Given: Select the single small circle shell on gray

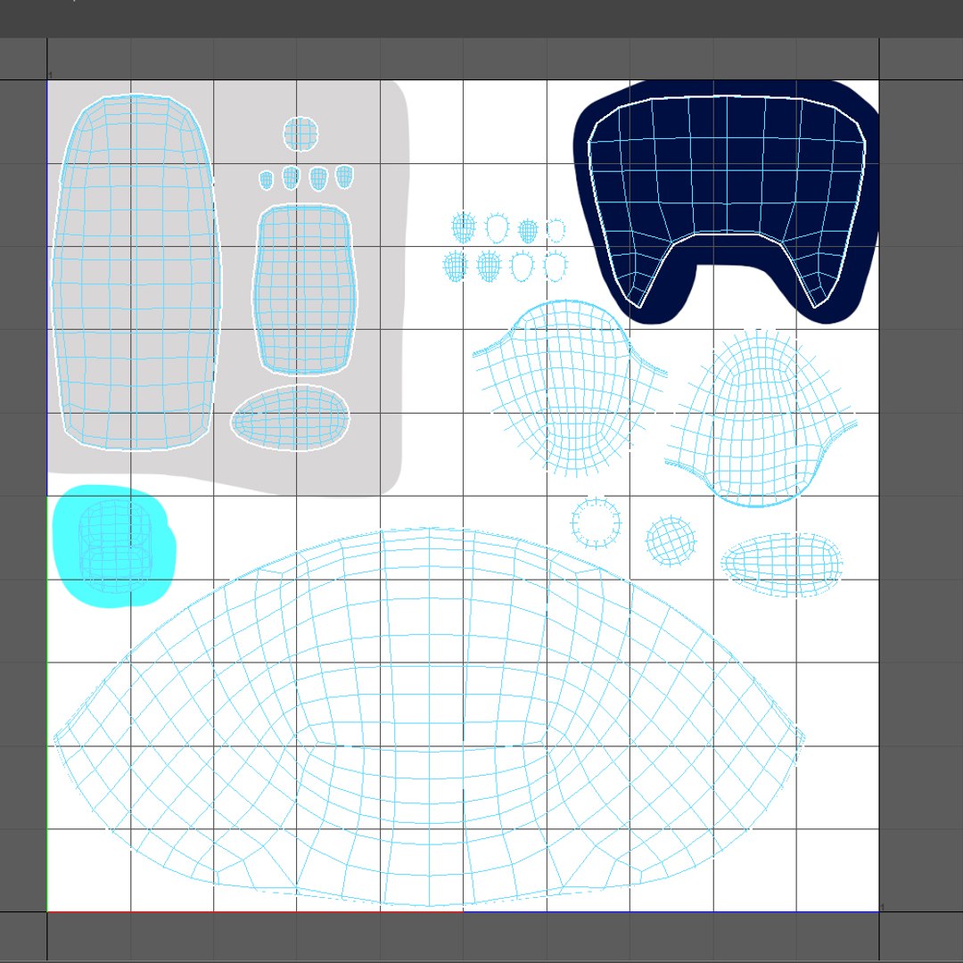Looking at the screenshot, I should coord(301,133).
